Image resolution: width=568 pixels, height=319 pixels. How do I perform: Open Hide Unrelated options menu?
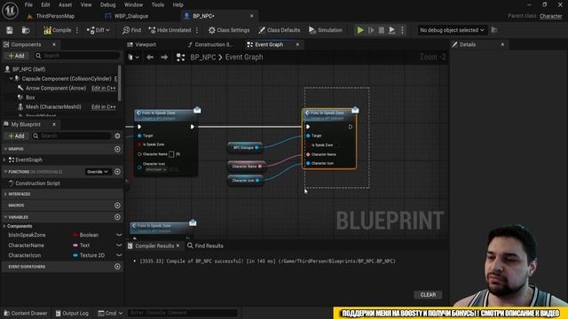click(197, 30)
